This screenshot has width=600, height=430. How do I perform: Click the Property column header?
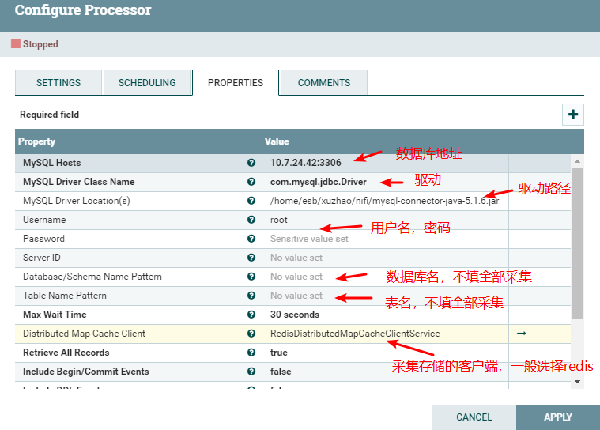click(36, 141)
